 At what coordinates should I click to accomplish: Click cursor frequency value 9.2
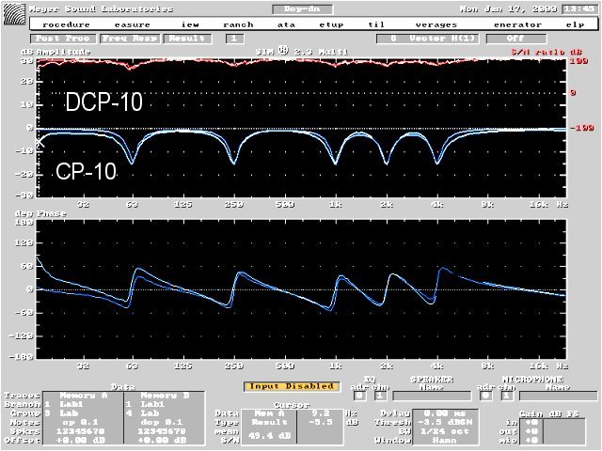pyautogui.click(x=321, y=413)
